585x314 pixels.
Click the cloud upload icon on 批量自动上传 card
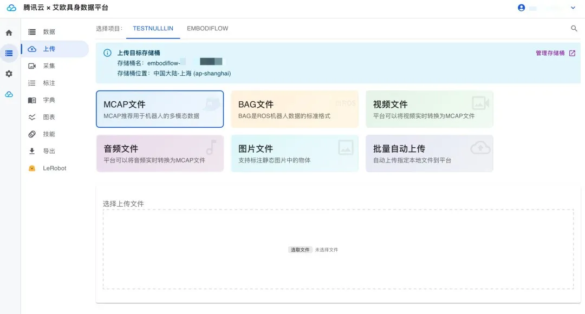480,148
